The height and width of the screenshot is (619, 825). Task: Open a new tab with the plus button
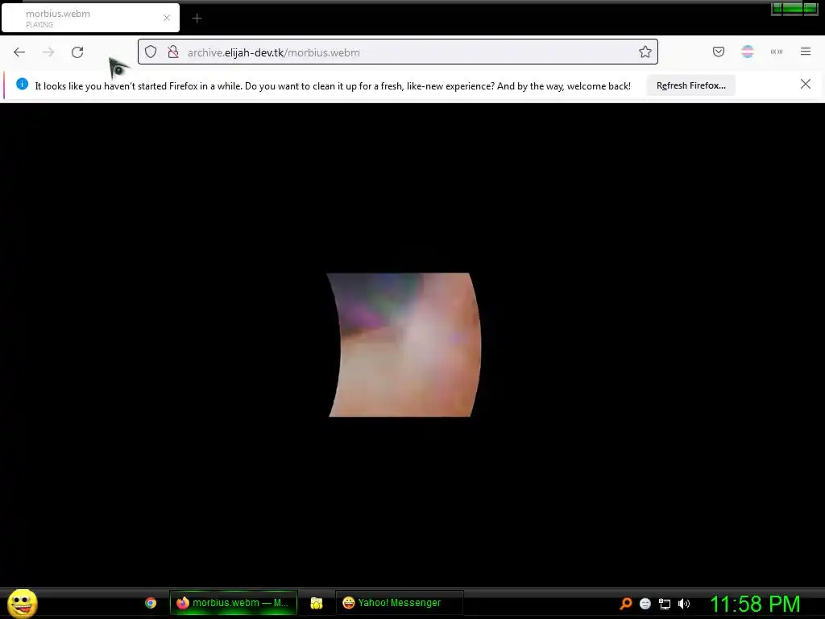(197, 19)
